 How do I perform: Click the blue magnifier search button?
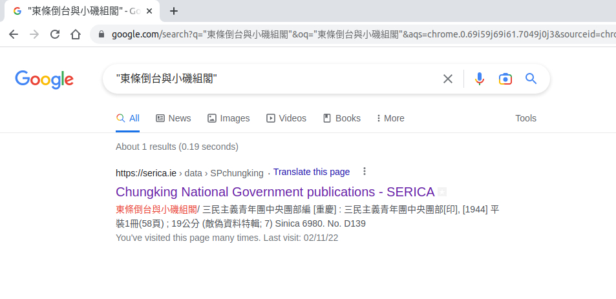coord(531,79)
